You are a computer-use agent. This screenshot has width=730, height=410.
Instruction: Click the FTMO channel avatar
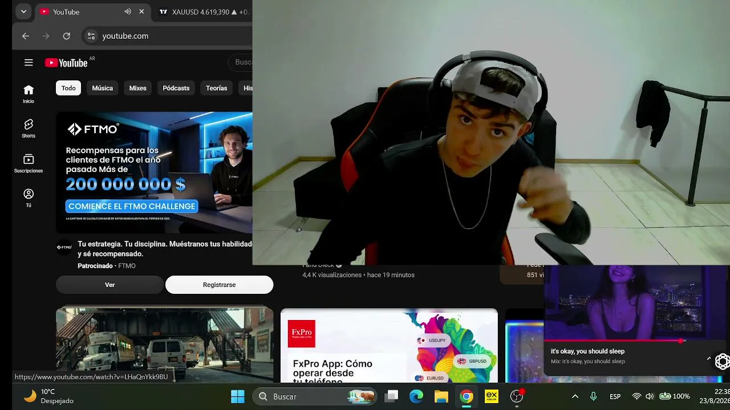(x=64, y=247)
